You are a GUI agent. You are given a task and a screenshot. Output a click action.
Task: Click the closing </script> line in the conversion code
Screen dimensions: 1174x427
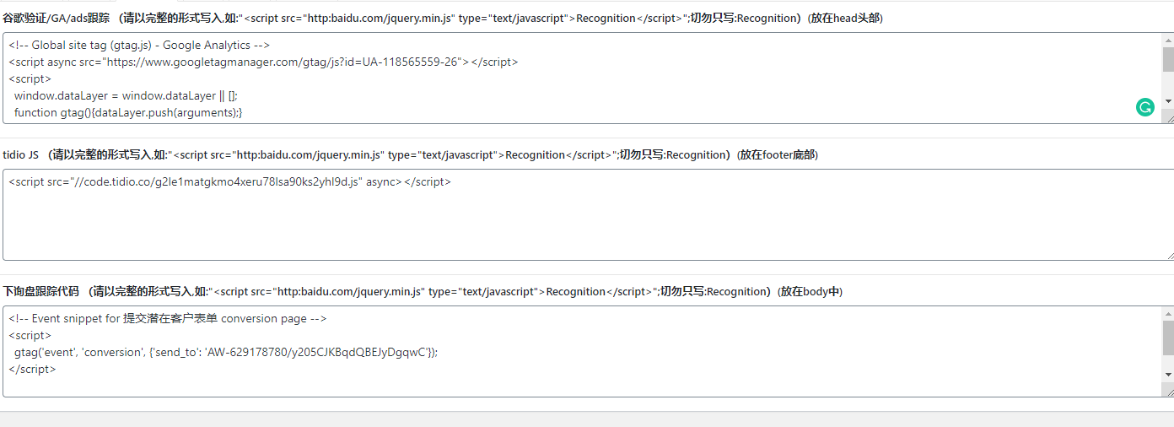click(33, 369)
